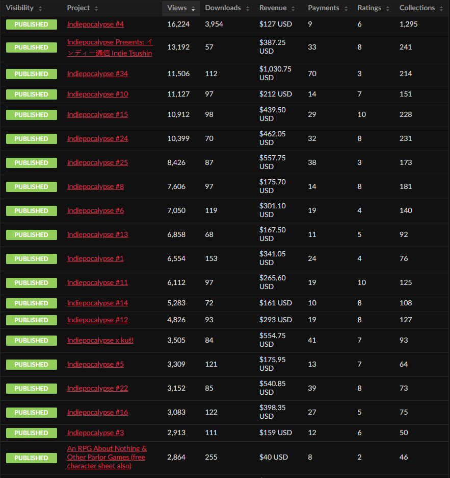Image resolution: width=450 pixels, height=478 pixels.
Task: Open the Indiepocalypse #1 project link
Action: pyautogui.click(x=95, y=258)
